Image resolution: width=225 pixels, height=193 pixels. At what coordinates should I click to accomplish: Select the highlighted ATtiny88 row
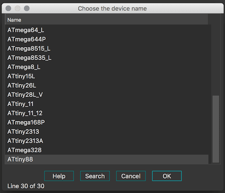click(107, 159)
